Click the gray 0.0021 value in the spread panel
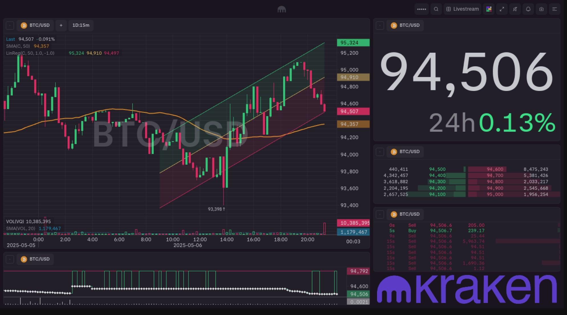The width and height of the screenshot is (567, 315). 359,302
